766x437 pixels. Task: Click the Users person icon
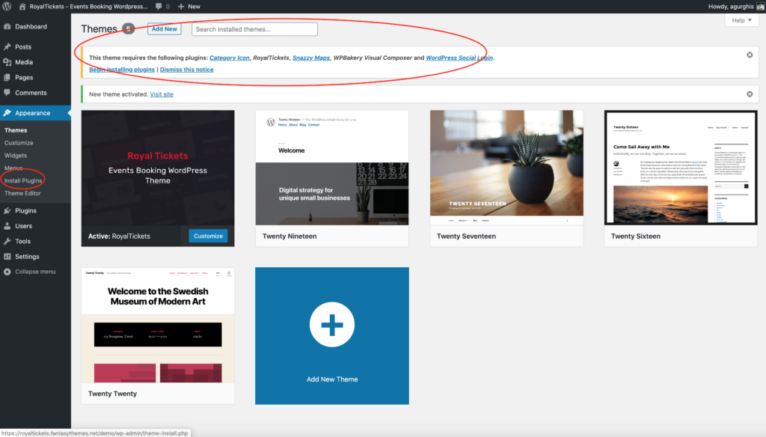point(7,226)
